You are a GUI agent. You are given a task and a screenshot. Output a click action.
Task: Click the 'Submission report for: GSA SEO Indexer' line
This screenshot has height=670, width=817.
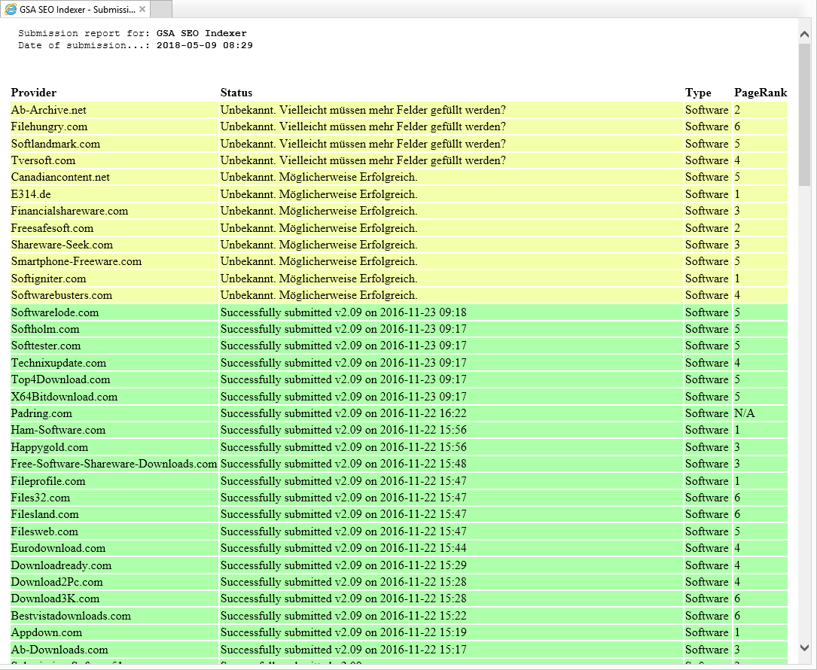click(133, 33)
